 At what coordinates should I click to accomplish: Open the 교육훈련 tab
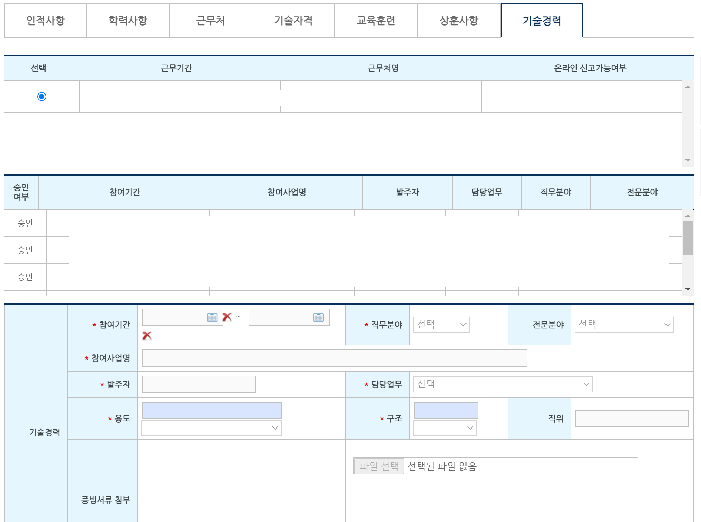click(x=376, y=20)
